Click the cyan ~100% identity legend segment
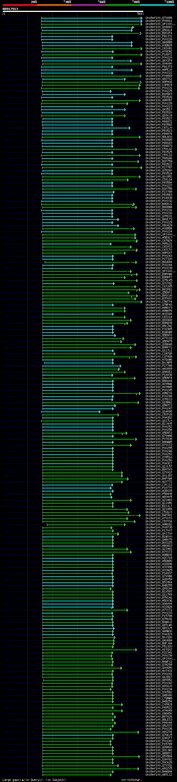This screenshot has height=782, width=177. coord(157,5)
